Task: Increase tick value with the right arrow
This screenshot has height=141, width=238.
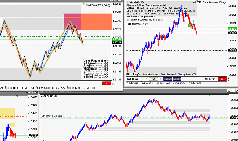Action: pyautogui.click(x=161, y=79)
